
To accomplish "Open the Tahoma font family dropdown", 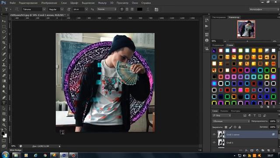I will (x=44, y=9).
